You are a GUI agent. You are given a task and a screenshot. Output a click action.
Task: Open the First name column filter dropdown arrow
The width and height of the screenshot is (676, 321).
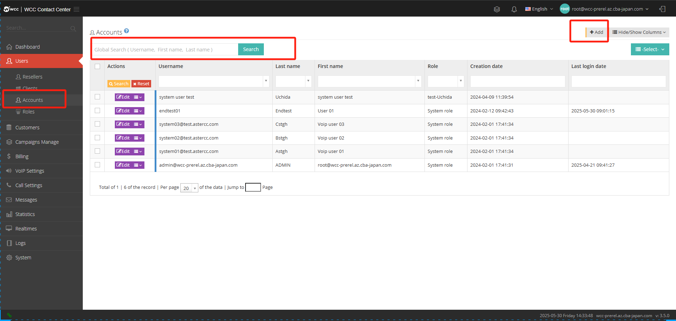418,81
